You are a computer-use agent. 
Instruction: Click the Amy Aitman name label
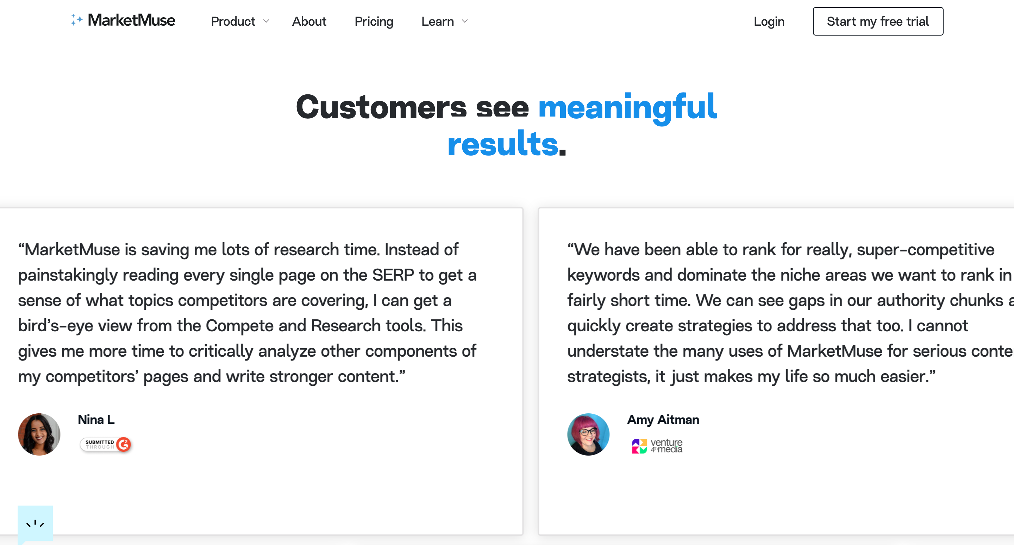663,419
